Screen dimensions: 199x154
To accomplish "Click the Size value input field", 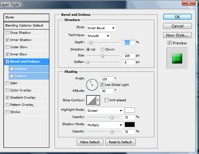I will click(x=129, y=56).
